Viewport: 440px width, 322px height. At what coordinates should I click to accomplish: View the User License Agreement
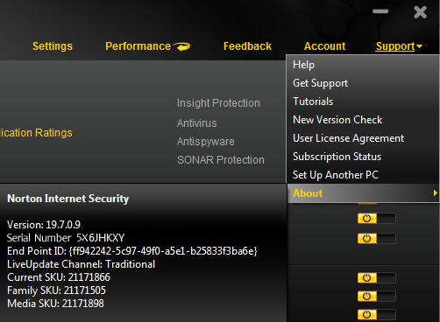click(x=349, y=138)
